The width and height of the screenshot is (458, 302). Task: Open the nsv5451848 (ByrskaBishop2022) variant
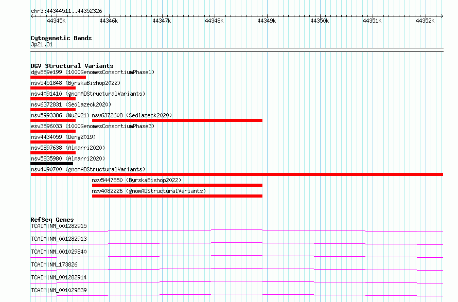76,83
